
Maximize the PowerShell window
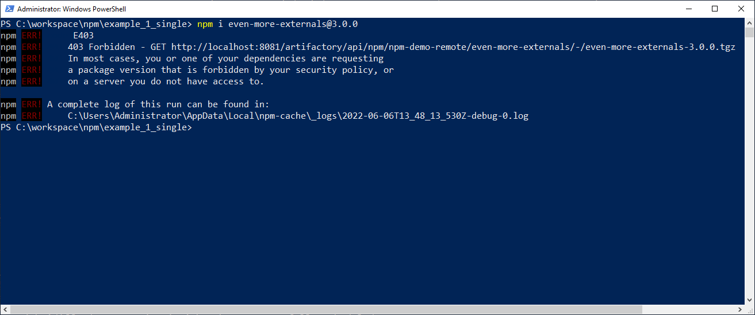tap(715, 9)
